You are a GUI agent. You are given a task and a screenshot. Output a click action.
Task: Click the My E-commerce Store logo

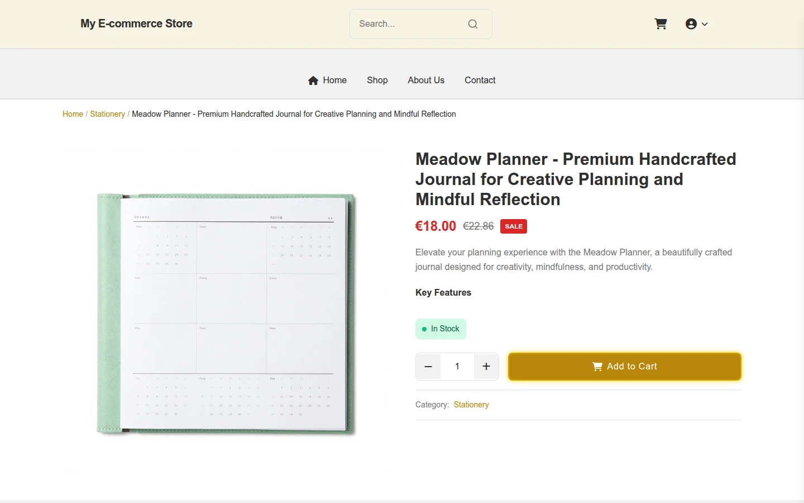tap(136, 23)
